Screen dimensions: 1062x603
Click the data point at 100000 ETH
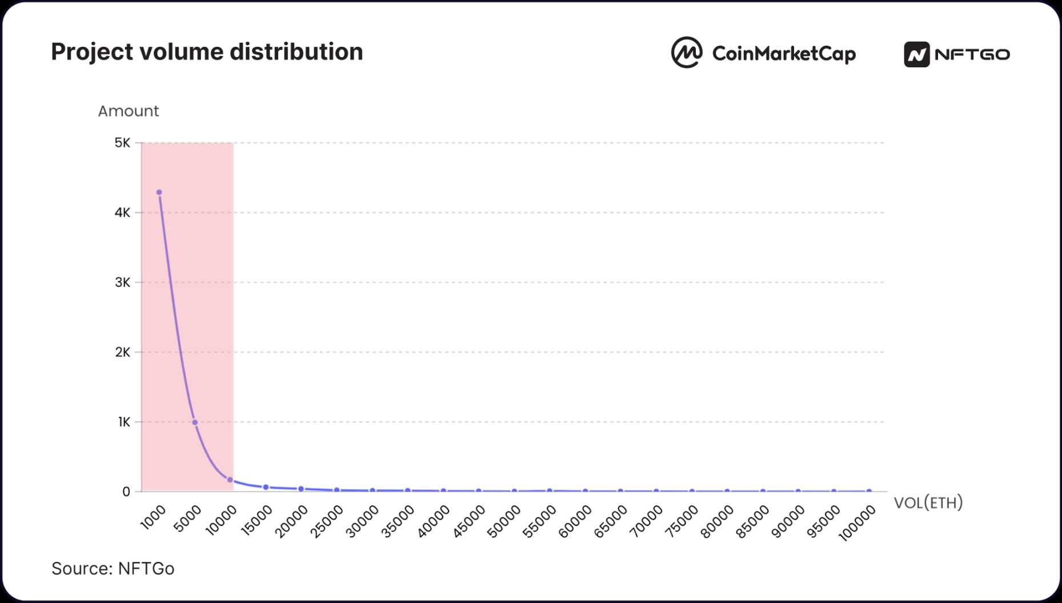[x=869, y=491]
